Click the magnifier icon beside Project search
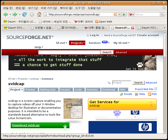The height and width of the screenshot is (140, 168). 109,83
